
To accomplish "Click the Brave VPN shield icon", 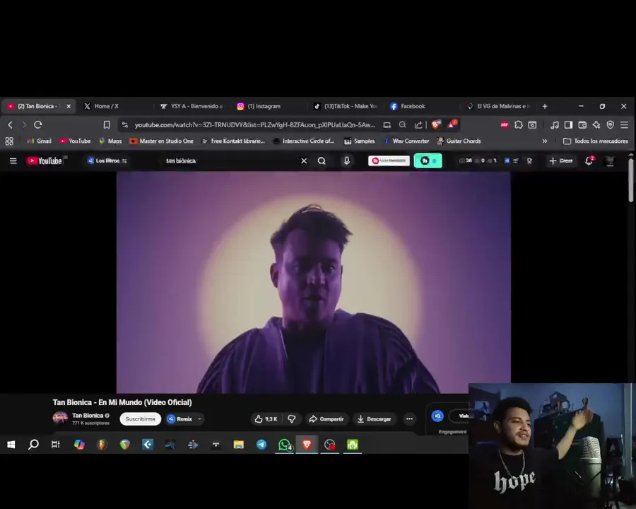I will (x=611, y=125).
